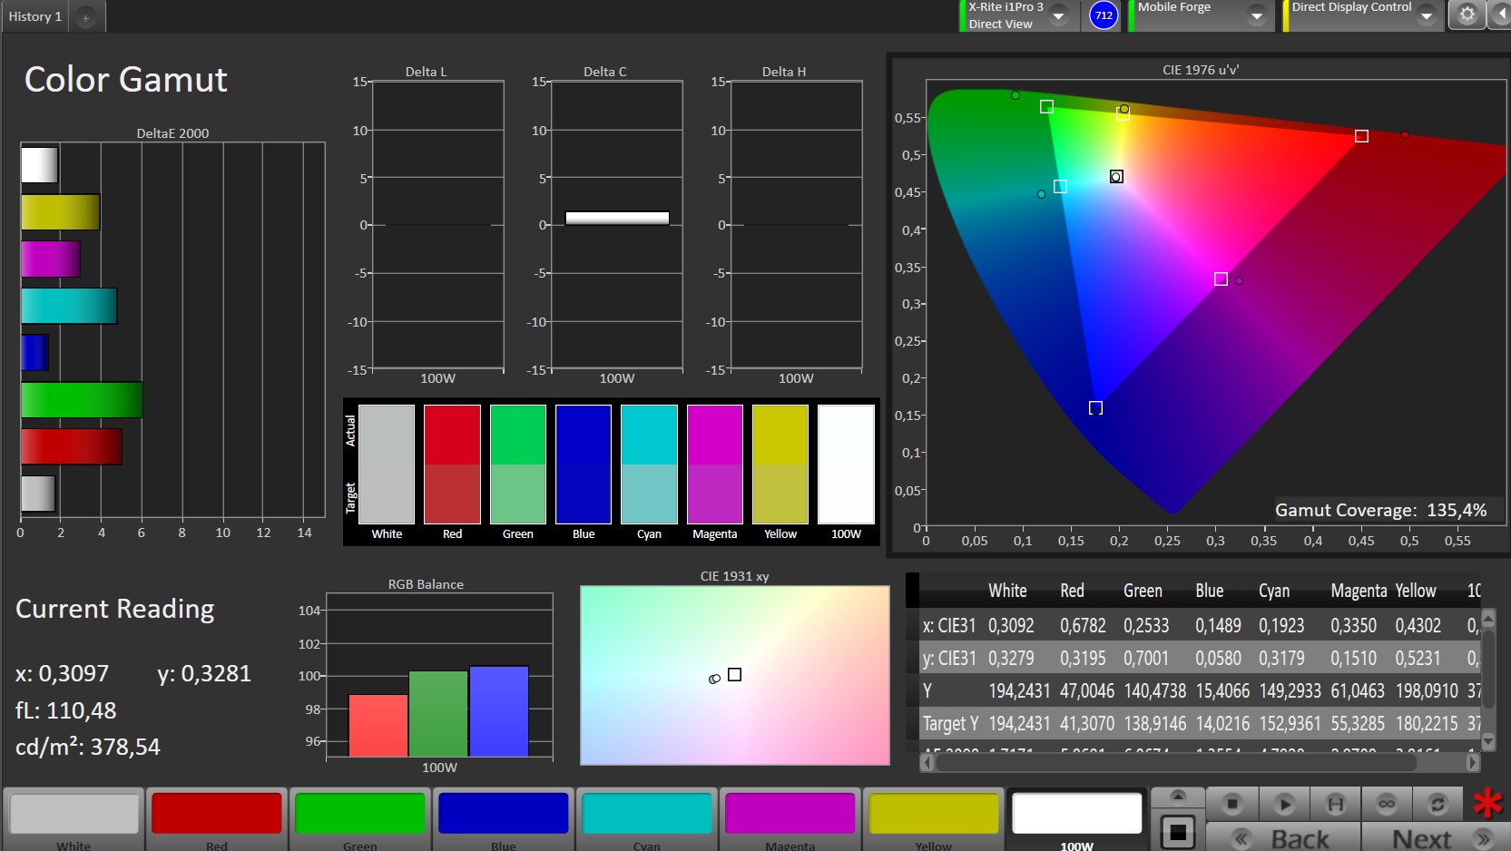Image resolution: width=1511 pixels, height=851 pixels.
Task: Expand the Mobile Forge source dropdown
Action: [x=1257, y=16]
